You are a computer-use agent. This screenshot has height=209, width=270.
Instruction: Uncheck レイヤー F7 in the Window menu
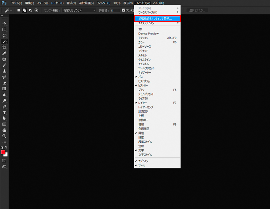pos(157,103)
